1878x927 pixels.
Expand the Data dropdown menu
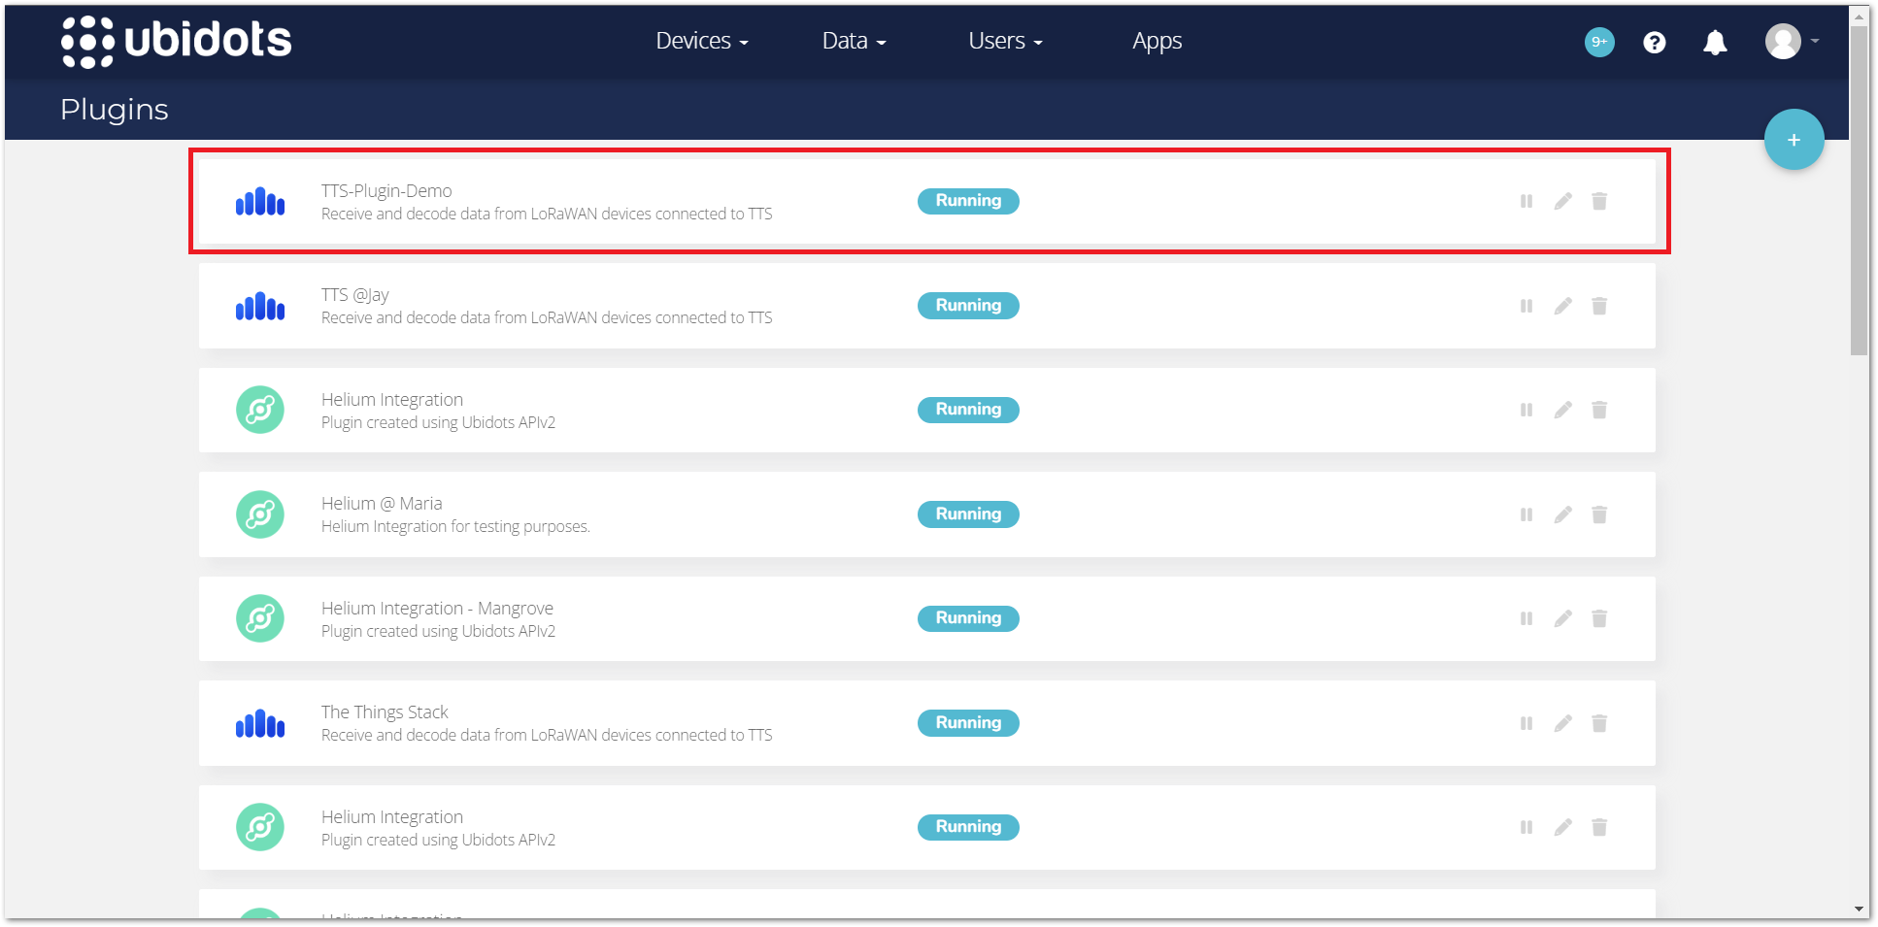click(x=853, y=41)
